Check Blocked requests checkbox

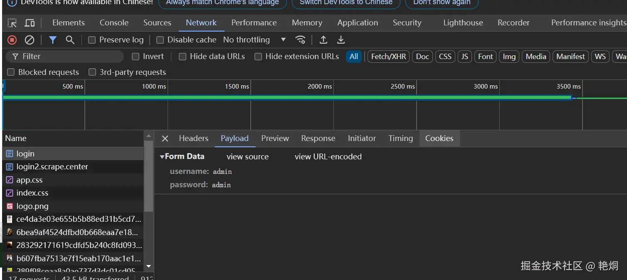(11, 72)
